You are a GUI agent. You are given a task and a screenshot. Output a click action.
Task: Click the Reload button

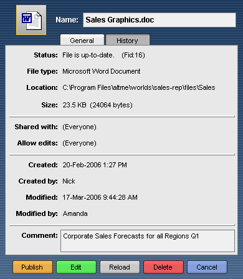click(120, 267)
